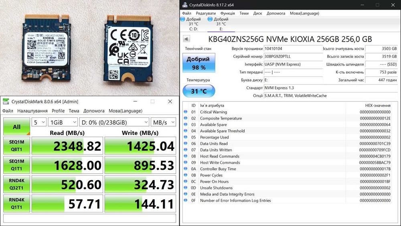Open the drive selection dropdown D: 0% (0/238GiB)
The image size is (401, 226).
114,122
